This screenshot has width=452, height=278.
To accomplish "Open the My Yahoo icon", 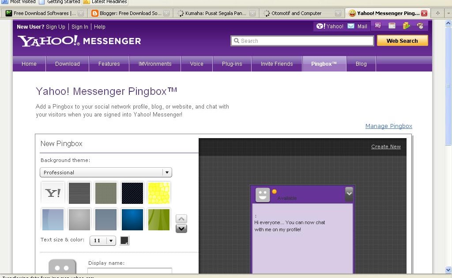I will coord(378,26).
